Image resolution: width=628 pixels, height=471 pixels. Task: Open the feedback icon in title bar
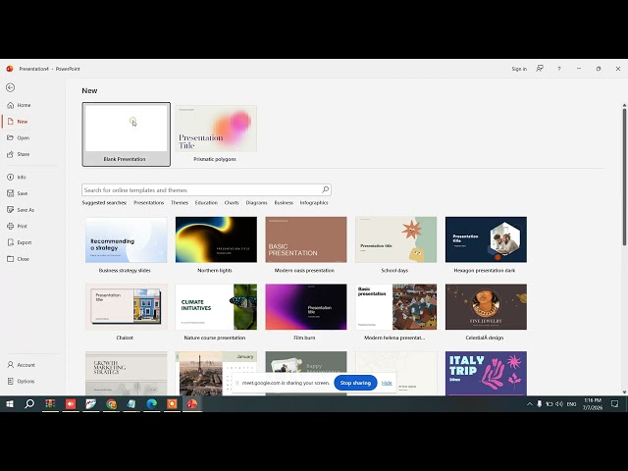pos(540,69)
